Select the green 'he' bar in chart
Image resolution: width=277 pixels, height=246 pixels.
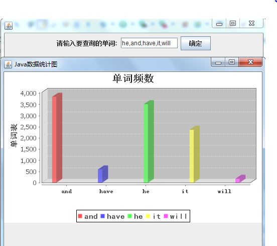click(x=149, y=142)
